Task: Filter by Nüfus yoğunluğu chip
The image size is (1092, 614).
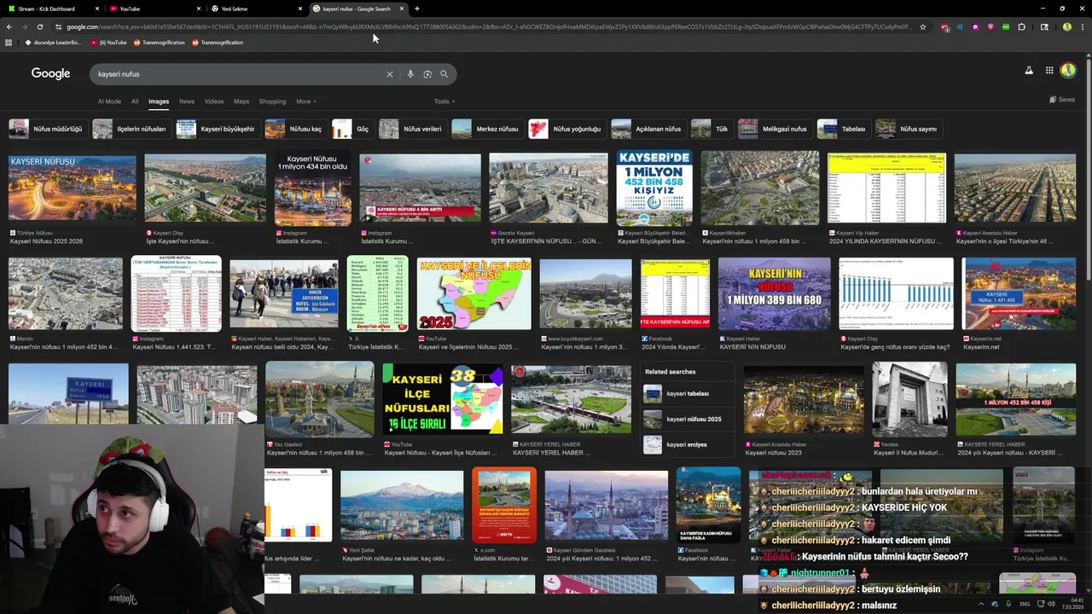Action: [x=566, y=129]
